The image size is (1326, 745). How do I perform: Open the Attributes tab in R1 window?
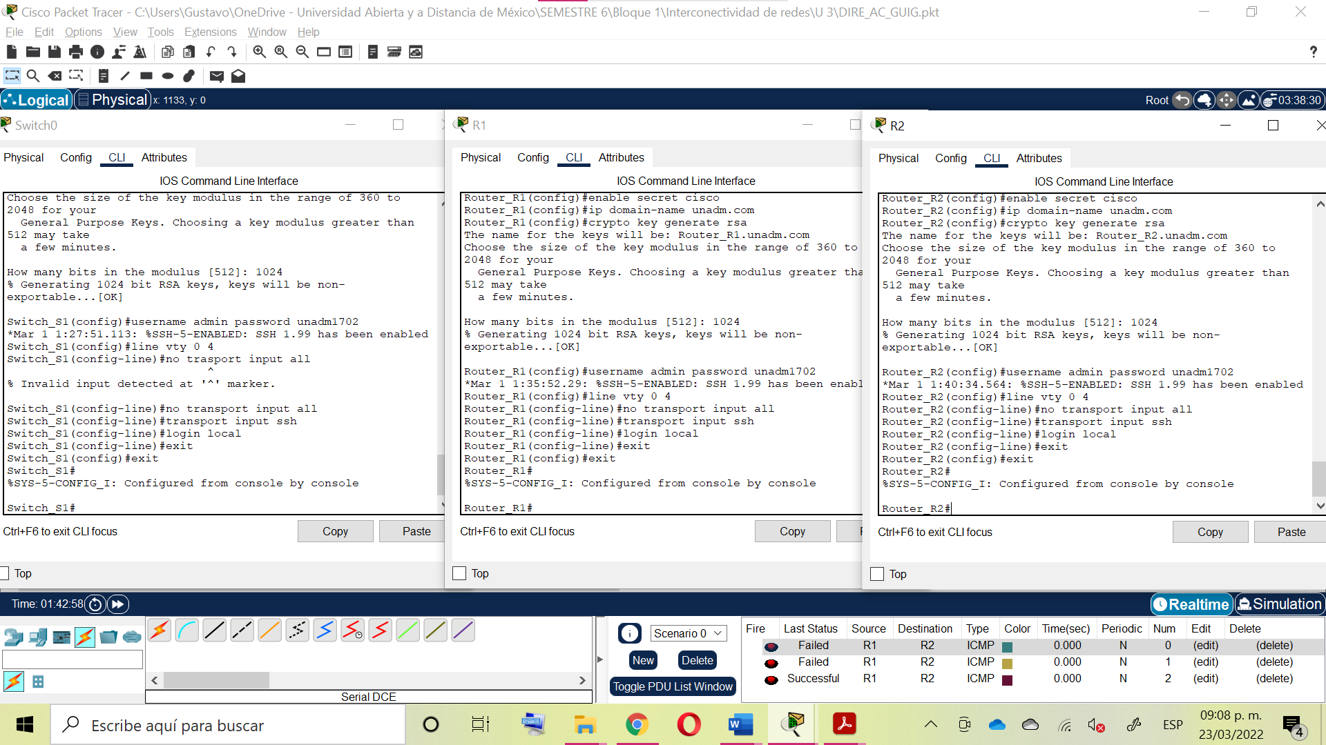pos(621,157)
